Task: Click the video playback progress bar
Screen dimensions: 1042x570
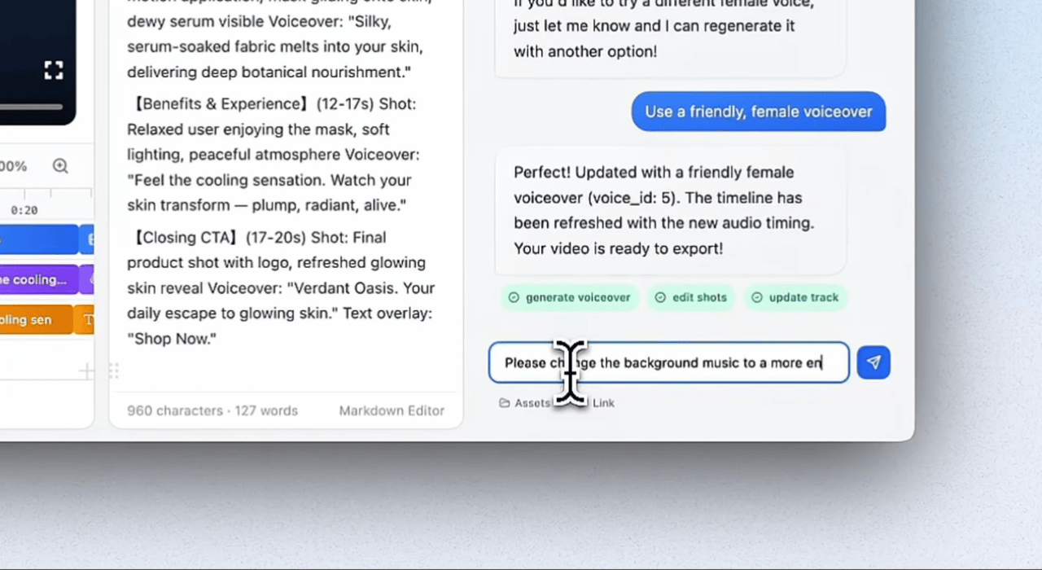Action: point(31,107)
